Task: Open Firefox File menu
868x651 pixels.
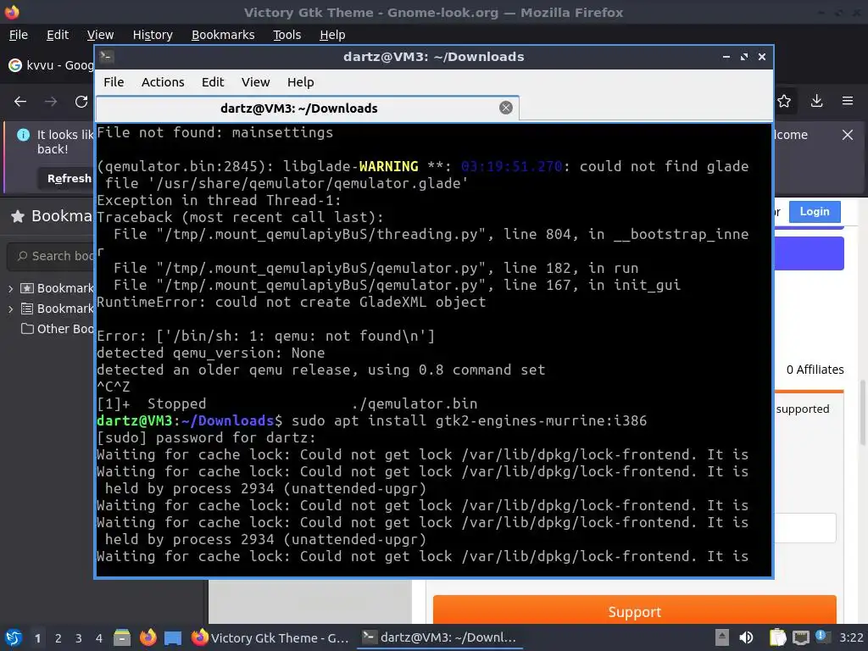Action: [19, 35]
